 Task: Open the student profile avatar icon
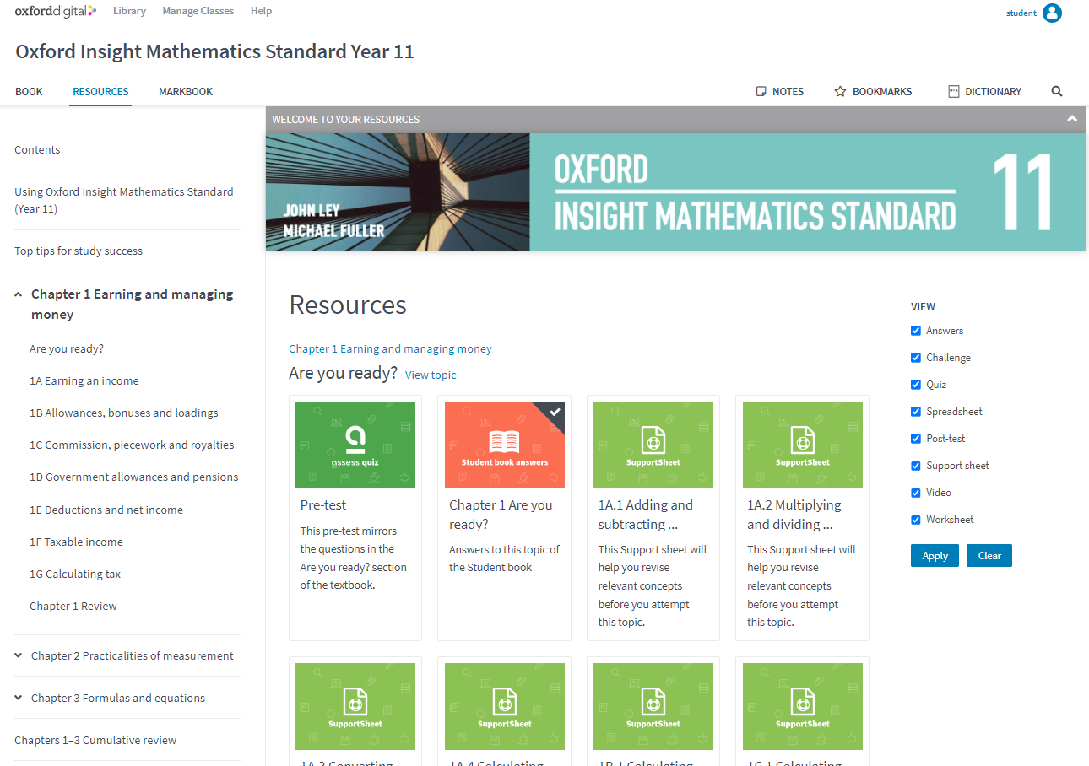click(x=1052, y=13)
